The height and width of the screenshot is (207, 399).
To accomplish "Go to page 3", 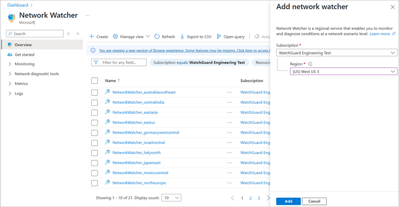I will click(x=259, y=198).
